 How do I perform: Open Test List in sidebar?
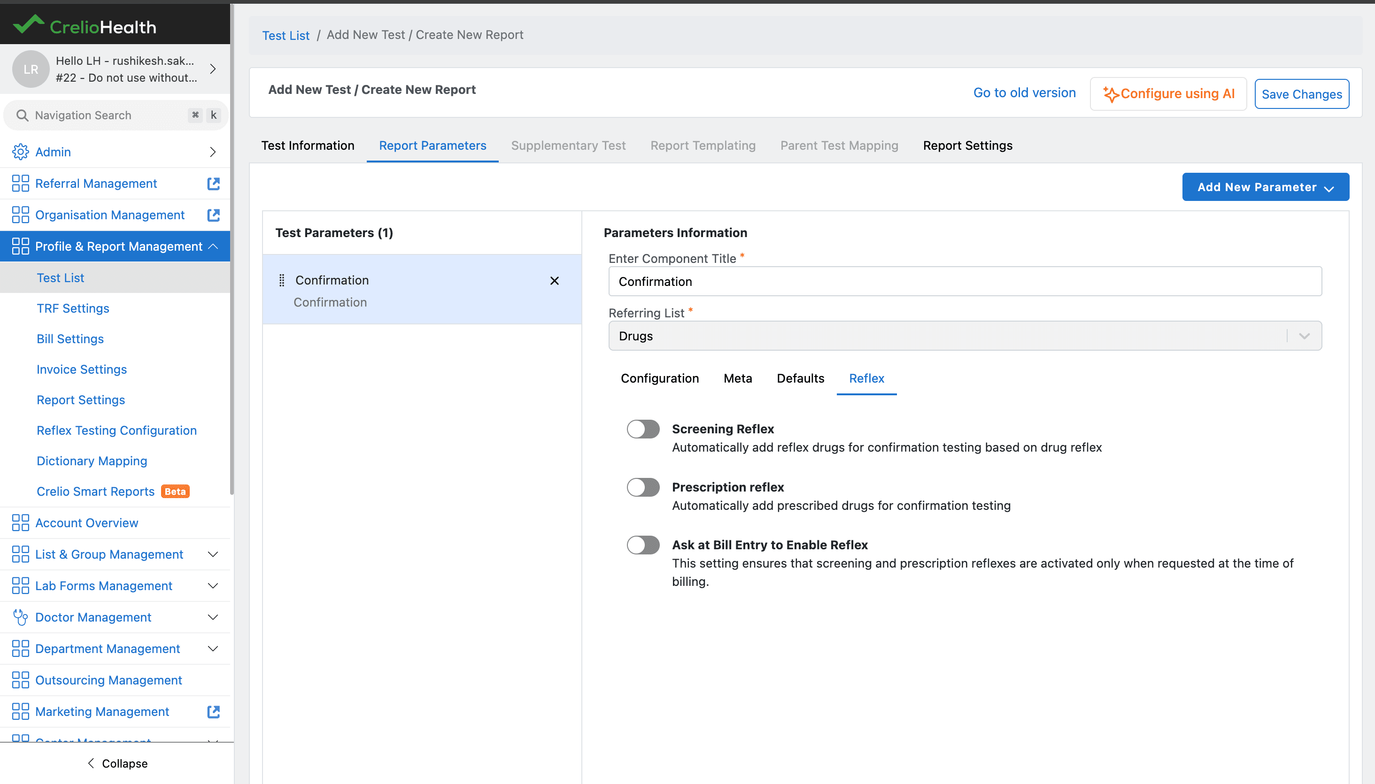pos(60,278)
